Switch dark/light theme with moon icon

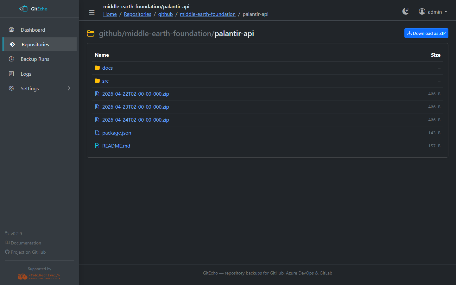pyautogui.click(x=405, y=12)
